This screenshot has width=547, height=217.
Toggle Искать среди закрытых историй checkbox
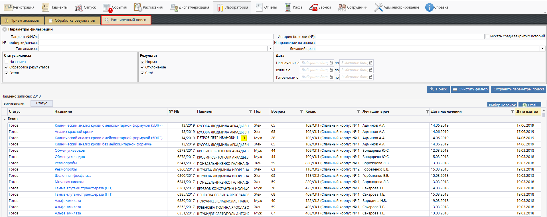tap(487, 36)
